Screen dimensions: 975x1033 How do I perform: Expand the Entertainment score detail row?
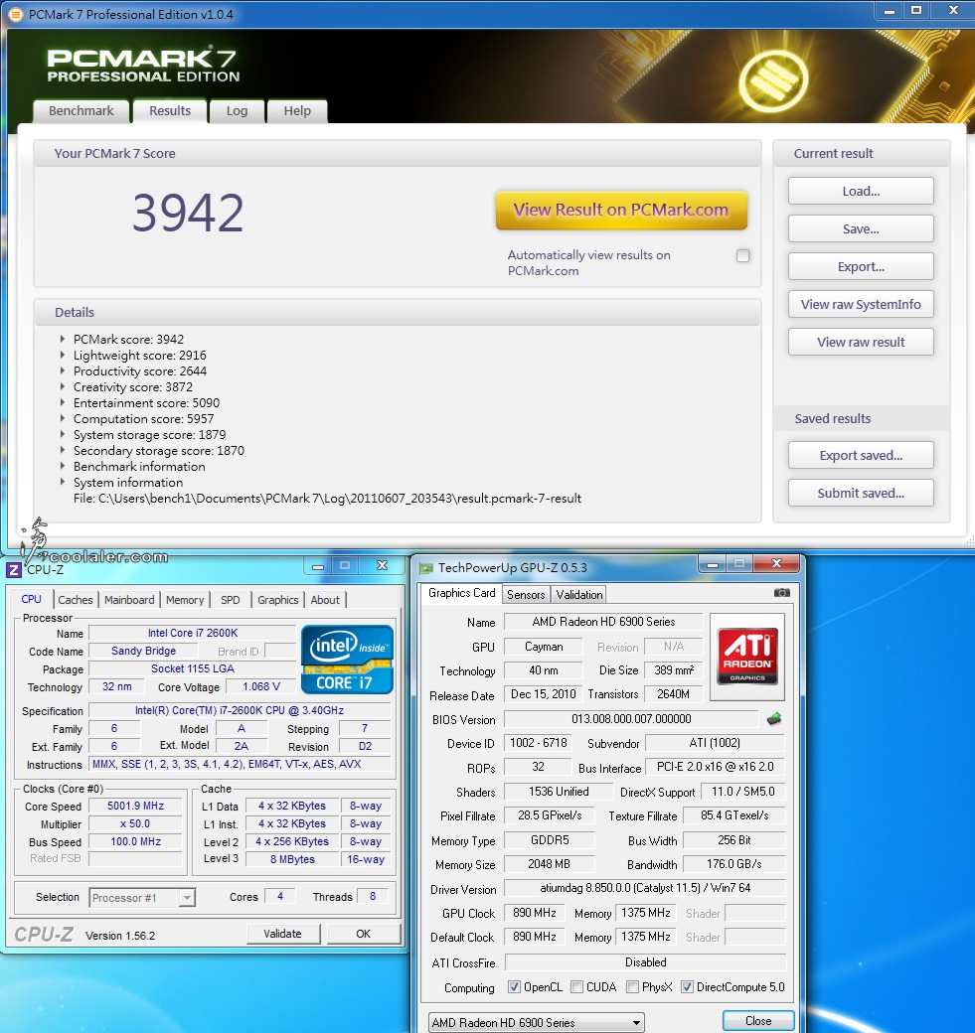pyautogui.click(x=63, y=402)
